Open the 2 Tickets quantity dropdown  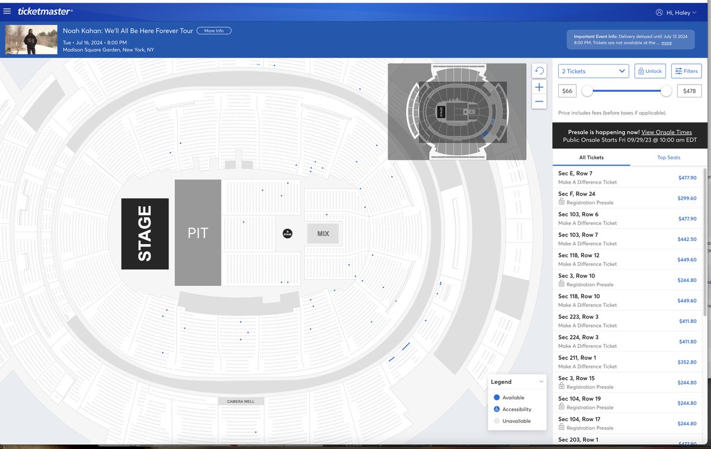tap(593, 71)
